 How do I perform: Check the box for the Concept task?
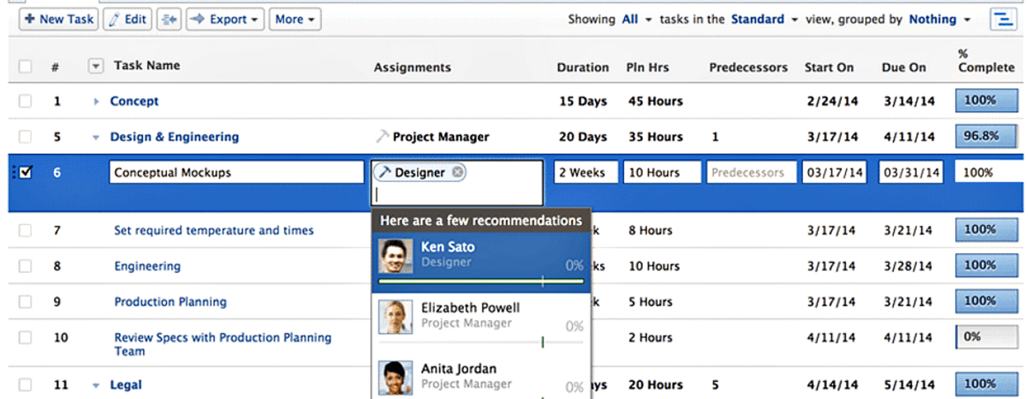coord(25,101)
